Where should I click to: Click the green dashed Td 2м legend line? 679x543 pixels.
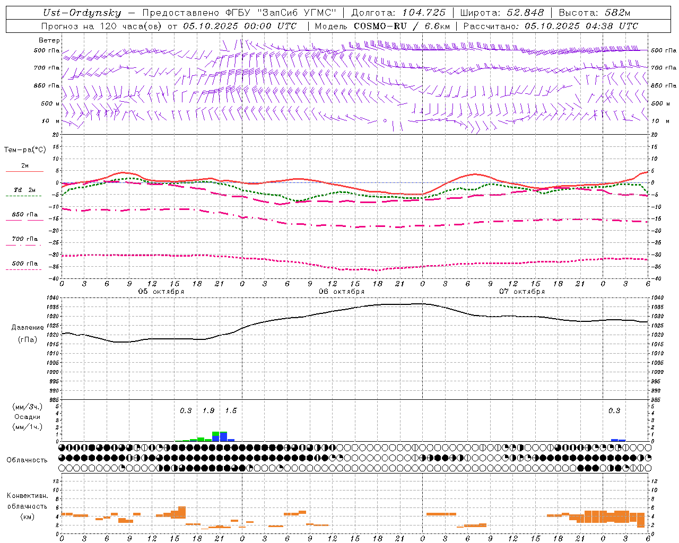pyautogui.click(x=23, y=196)
